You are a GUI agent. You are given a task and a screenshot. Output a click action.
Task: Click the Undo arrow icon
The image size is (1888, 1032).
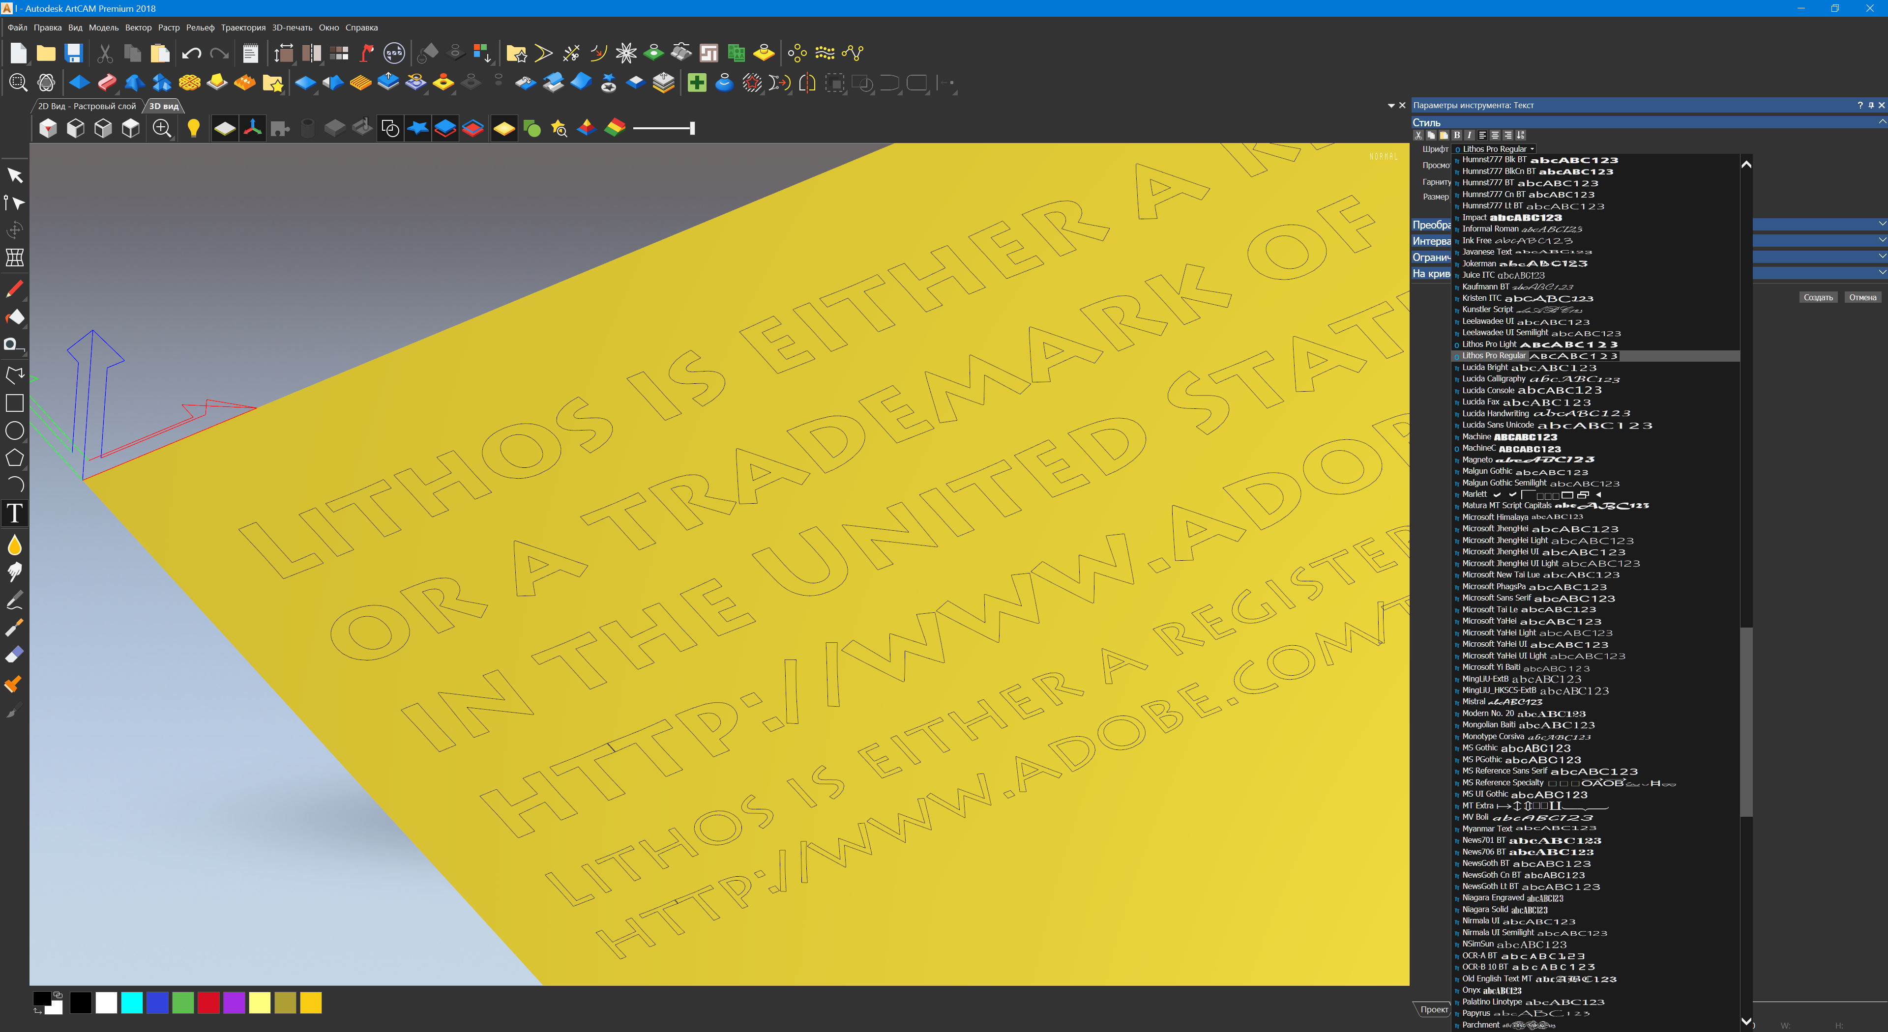tap(191, 53)
